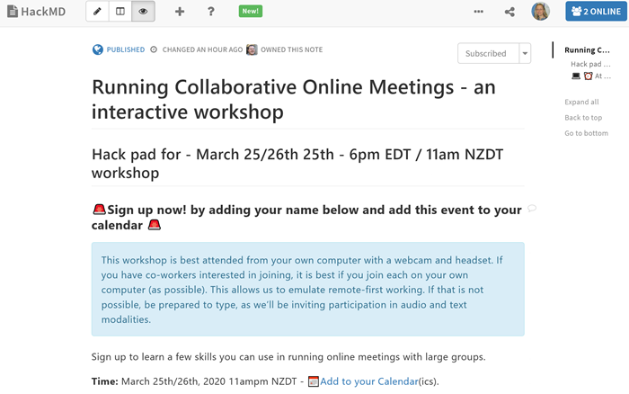Click the green New! badge

click(251, 11)
